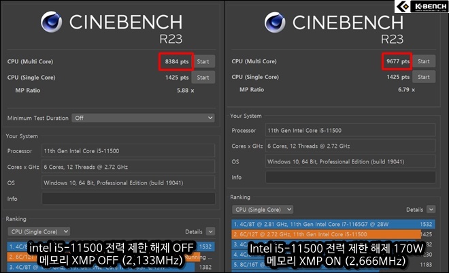Click the Info field in left window
449x273 pixels.
pyautogui.click(x=129, y=199)
